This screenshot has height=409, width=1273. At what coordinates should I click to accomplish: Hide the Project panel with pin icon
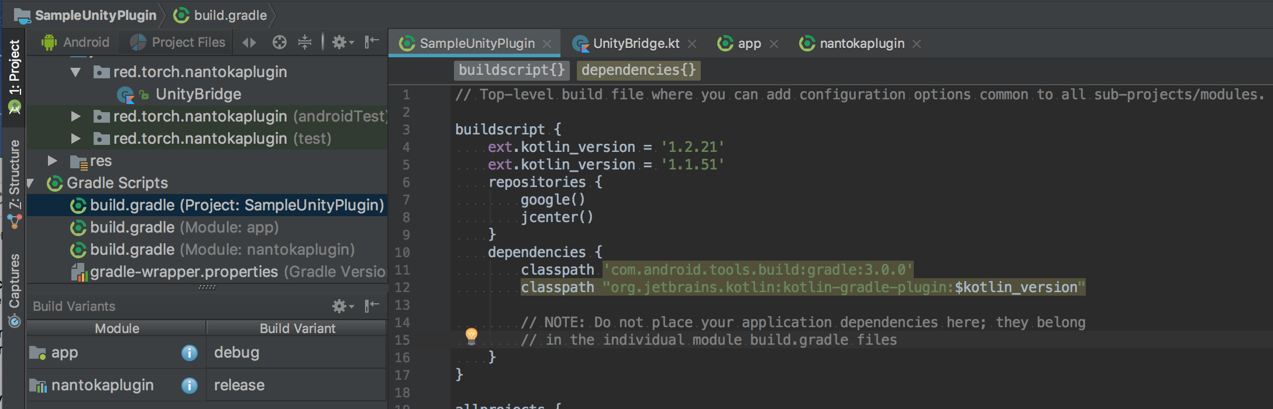click(x=372, y=42)
